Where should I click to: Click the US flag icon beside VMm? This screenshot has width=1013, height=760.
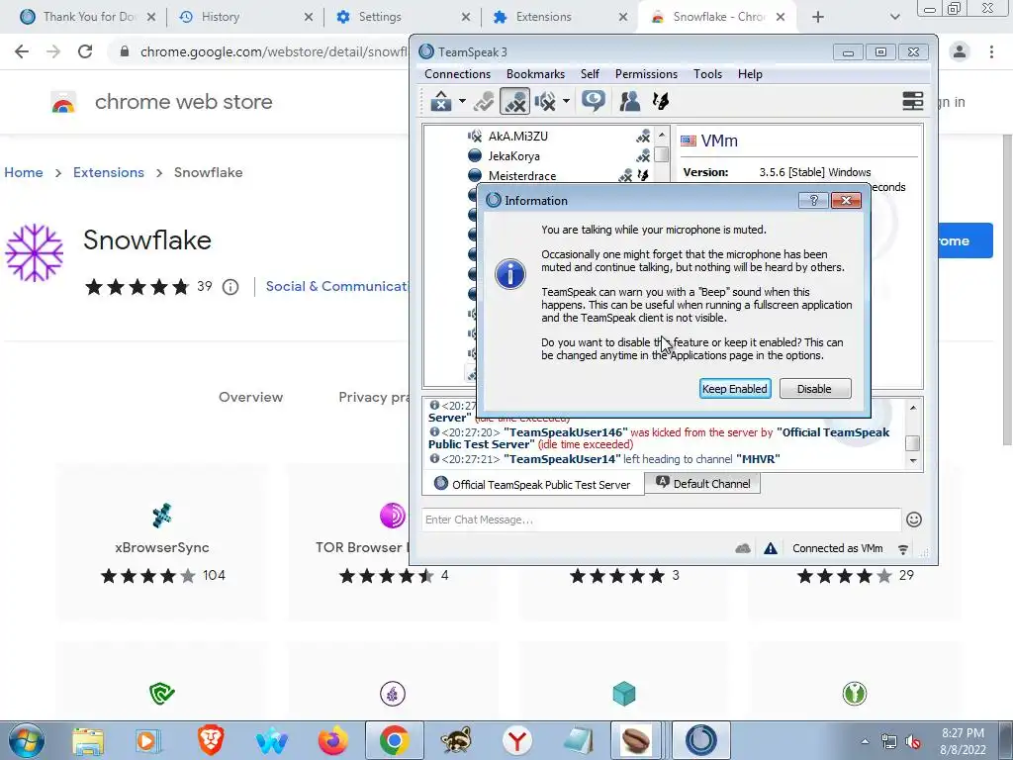coord(689,141)
